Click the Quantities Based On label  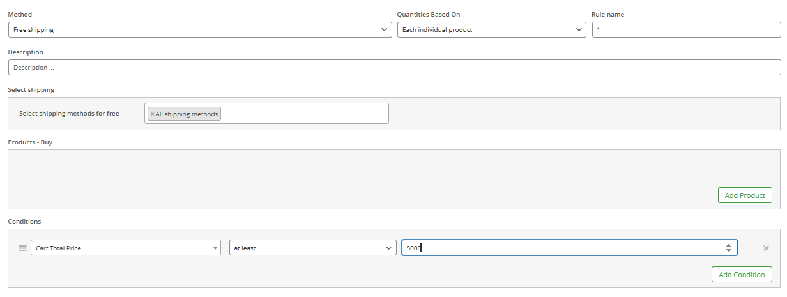429,14
